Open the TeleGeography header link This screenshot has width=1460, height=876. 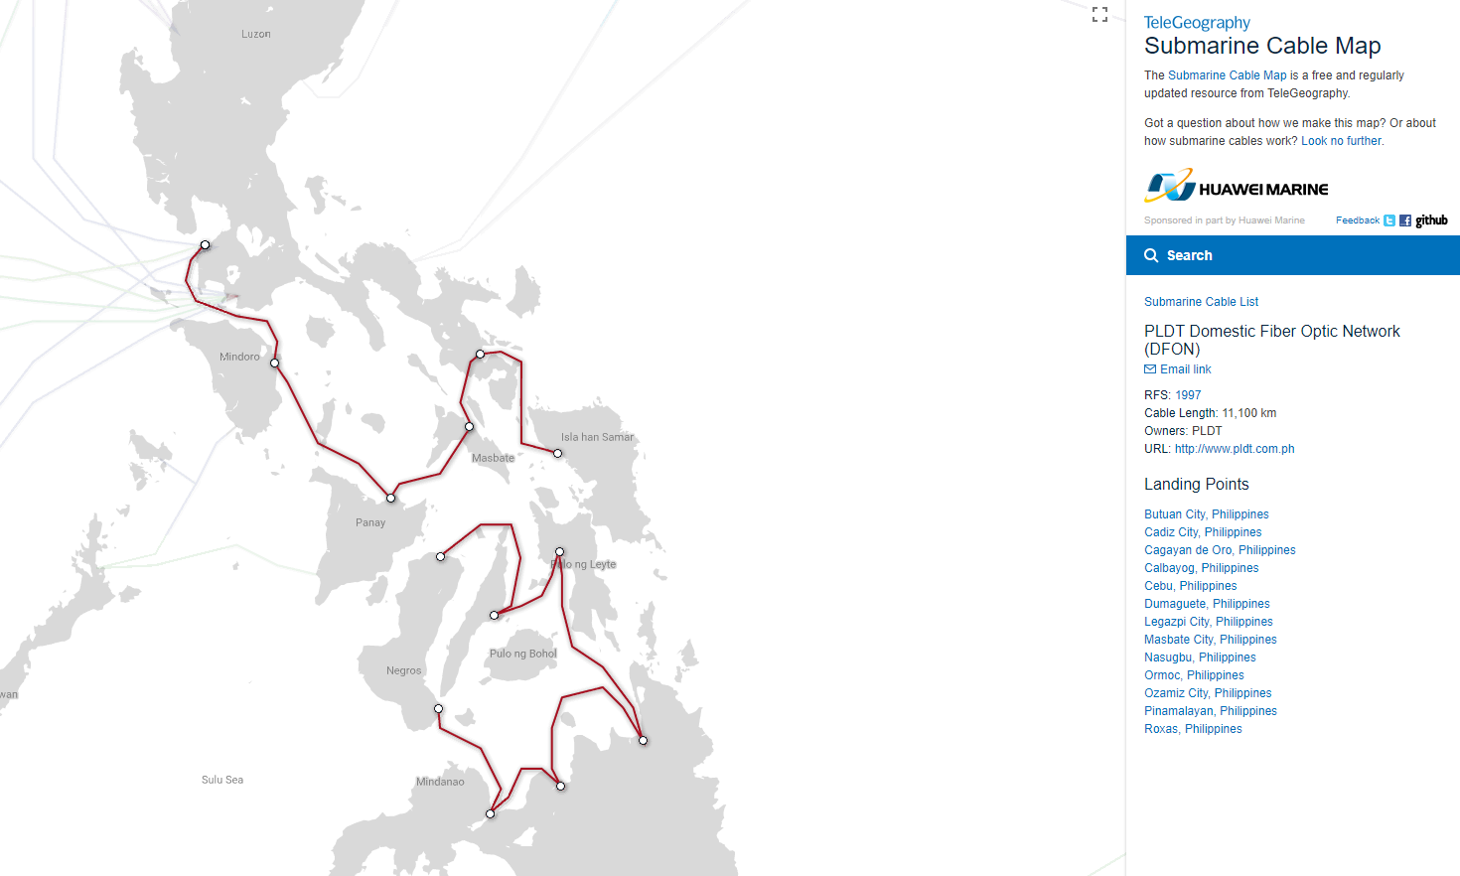[x=1197, y=22]
